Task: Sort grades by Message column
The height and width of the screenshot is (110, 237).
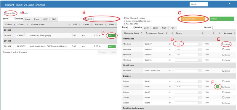Action: tap(228, 33)
